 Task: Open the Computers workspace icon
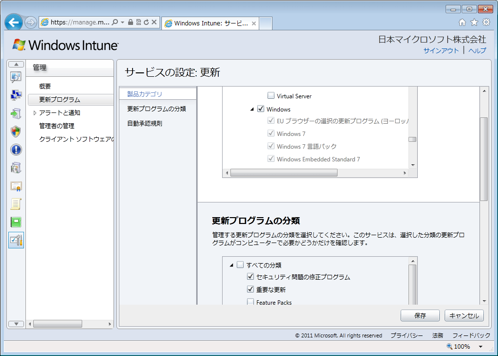coord(16,95)
